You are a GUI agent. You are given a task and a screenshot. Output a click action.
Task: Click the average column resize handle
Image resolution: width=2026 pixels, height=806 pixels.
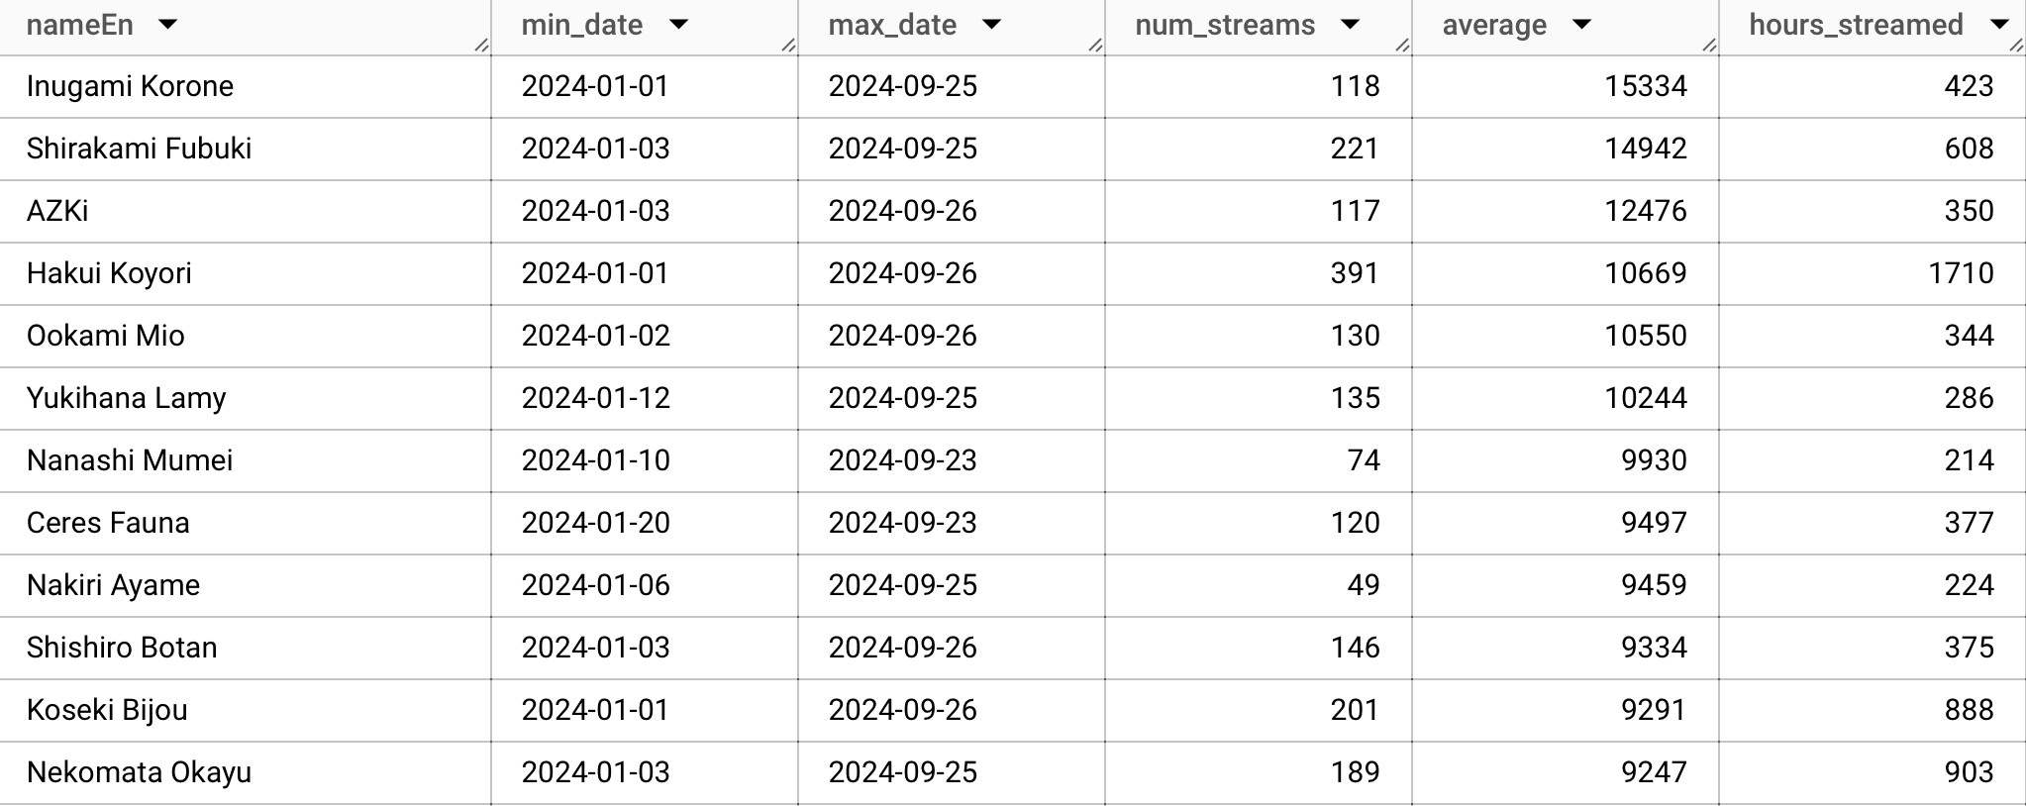click(1709, 45)
